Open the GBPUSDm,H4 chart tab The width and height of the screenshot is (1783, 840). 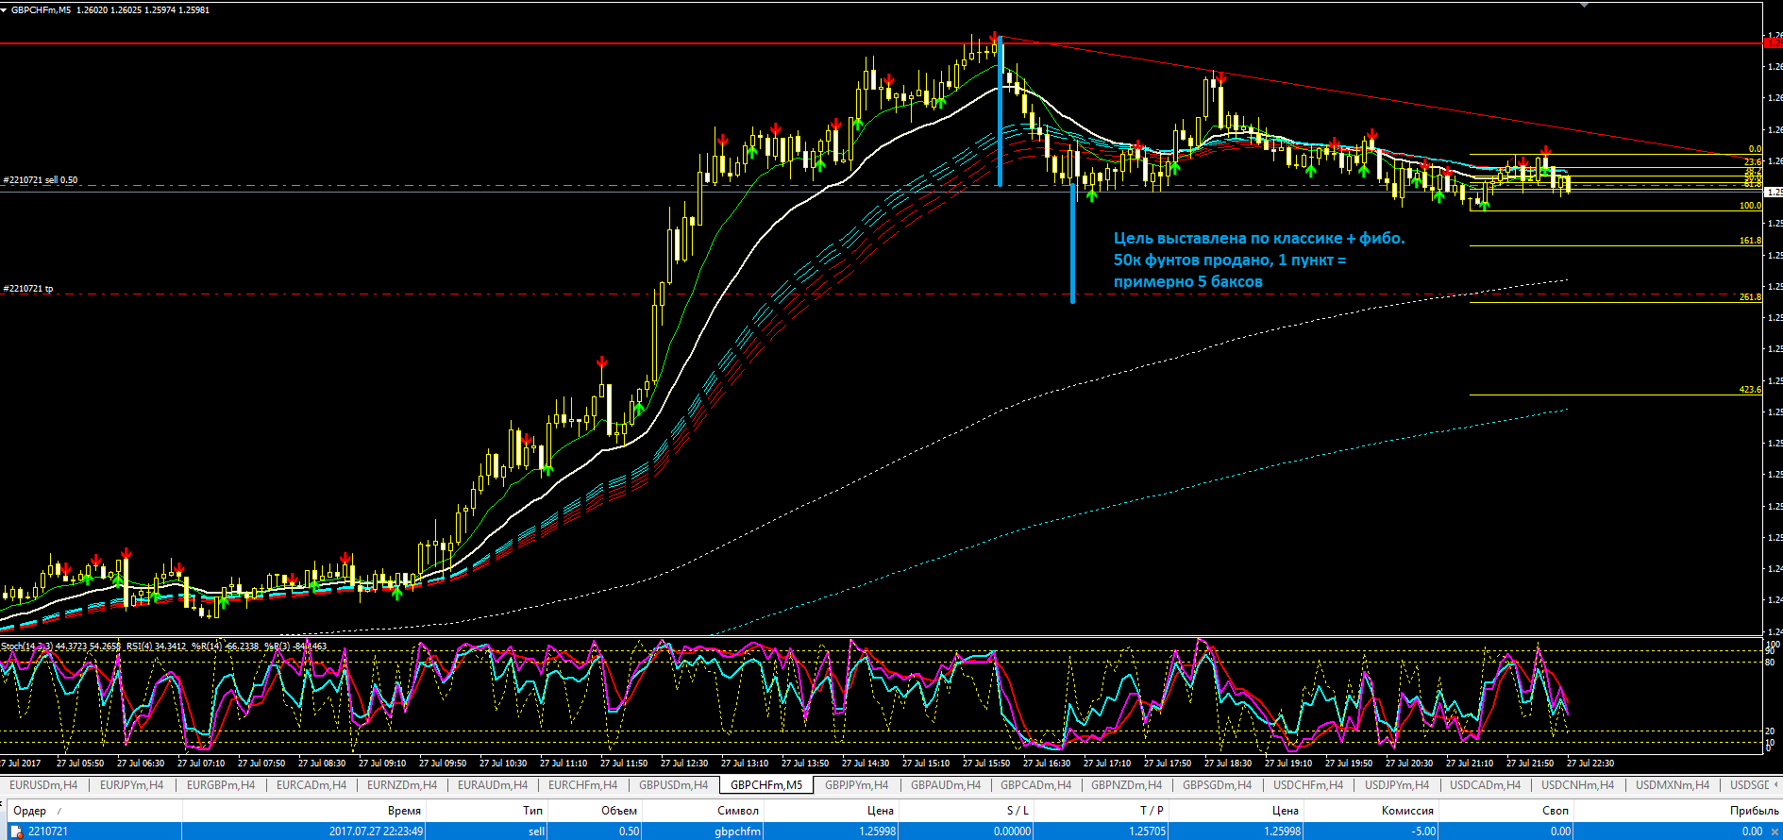point(673,785)
